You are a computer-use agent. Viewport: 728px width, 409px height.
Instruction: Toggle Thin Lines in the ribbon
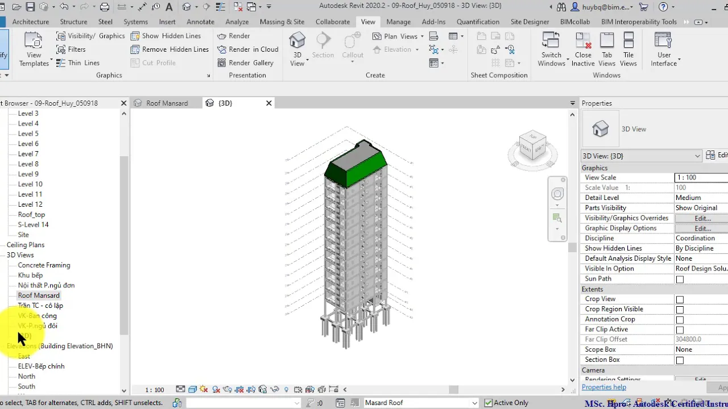pyautogui.click(x=78, y=63)
